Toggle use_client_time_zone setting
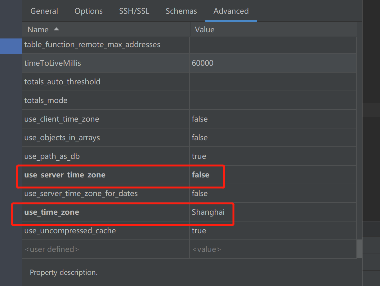380x286 pixels. [x=199, y=119]
